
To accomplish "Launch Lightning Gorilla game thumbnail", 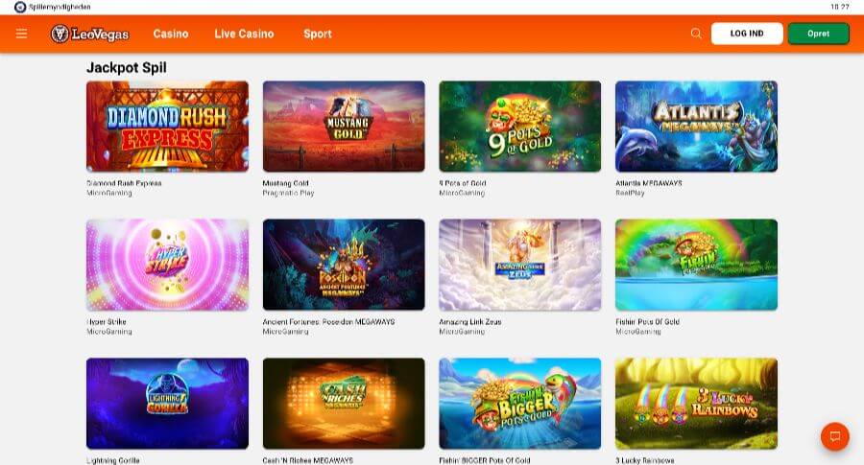I will 167,404.
